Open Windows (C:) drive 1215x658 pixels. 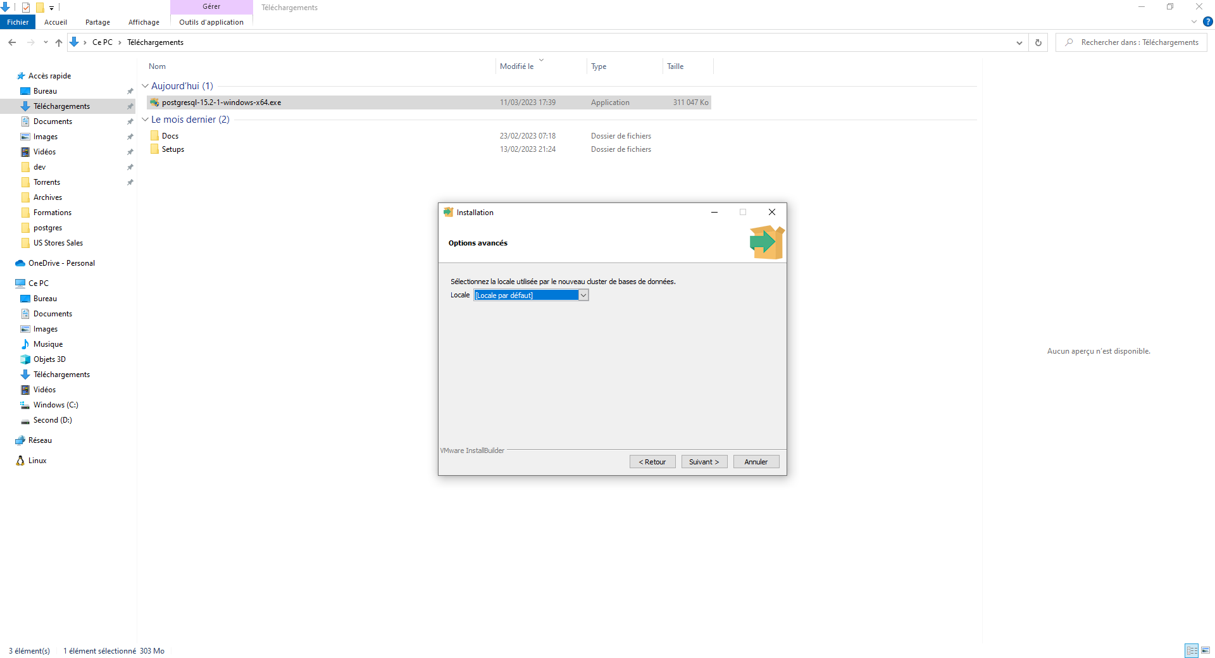(56, 405)
